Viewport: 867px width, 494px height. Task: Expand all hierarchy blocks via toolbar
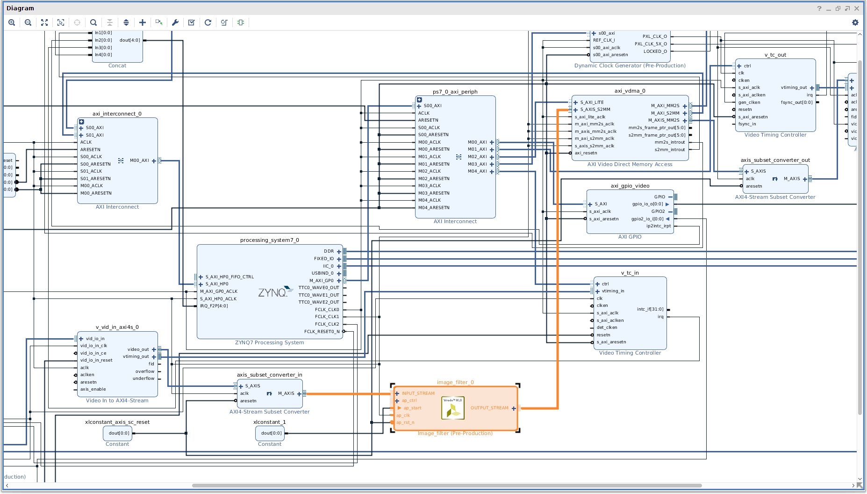126,22
